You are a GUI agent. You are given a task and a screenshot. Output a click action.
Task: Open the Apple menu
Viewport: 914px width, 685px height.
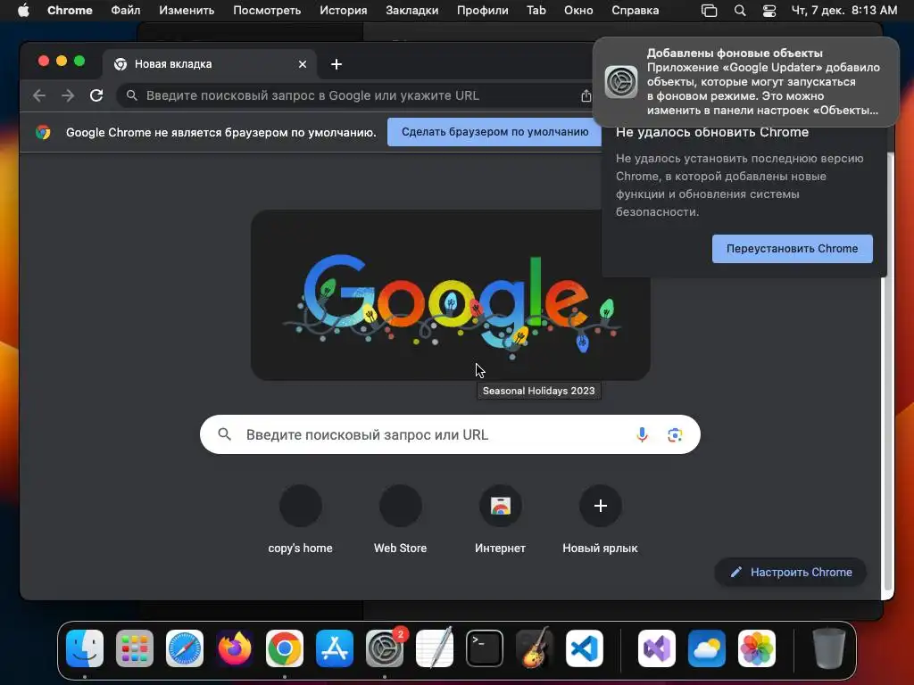click(22, 11)
